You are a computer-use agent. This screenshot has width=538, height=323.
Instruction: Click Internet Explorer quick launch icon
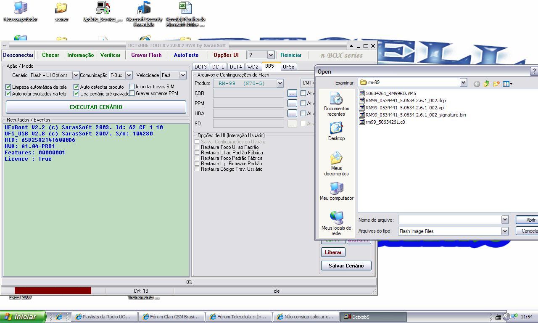click(59, 317)
